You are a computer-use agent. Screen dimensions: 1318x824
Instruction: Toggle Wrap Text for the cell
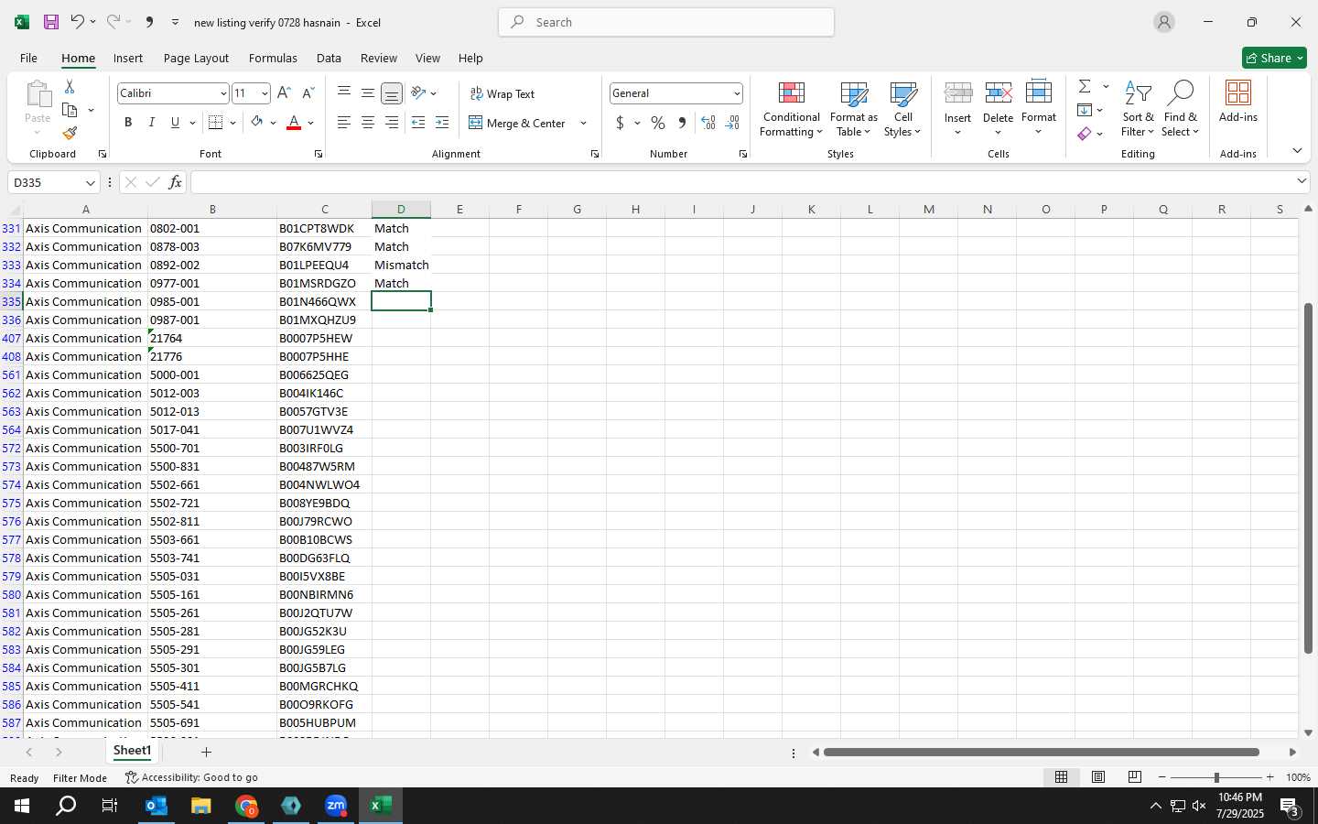pyautogui.click(x=502, y=93)
